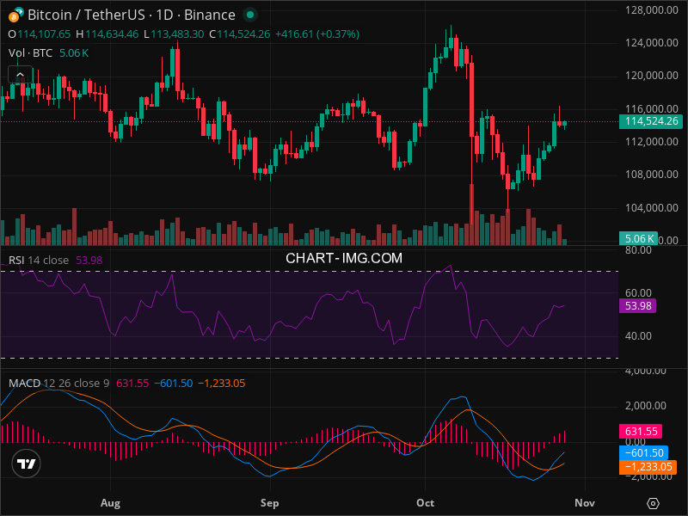Click the TradingView logo icon
Viewport: 688px width, 516px height.
(27, 464)
